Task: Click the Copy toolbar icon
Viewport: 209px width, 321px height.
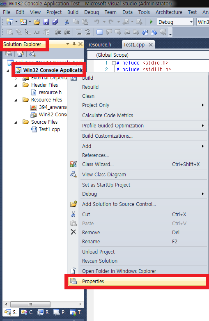Action: tap(76, 22)
